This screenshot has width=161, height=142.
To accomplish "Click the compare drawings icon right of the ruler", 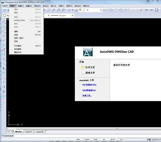I will point(111,10).
